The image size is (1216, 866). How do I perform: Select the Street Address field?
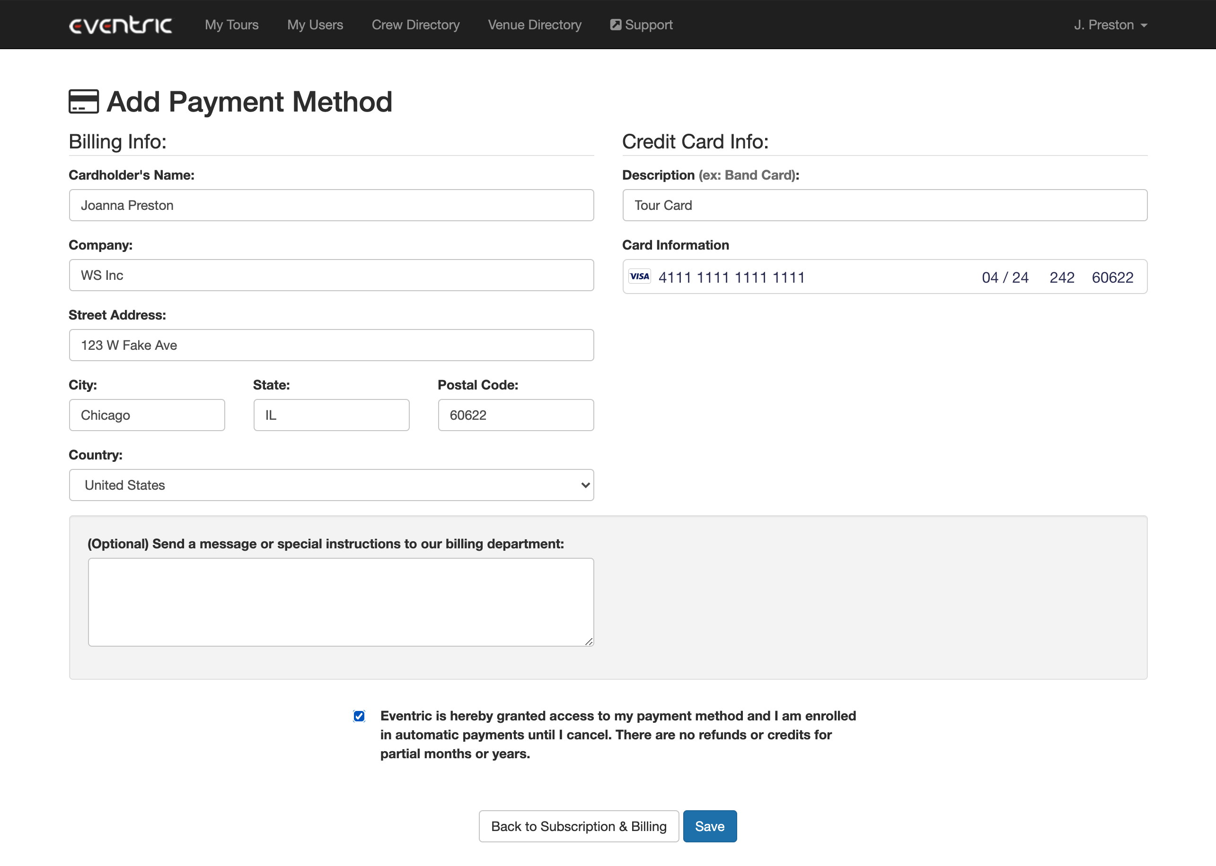pos(331,345)
